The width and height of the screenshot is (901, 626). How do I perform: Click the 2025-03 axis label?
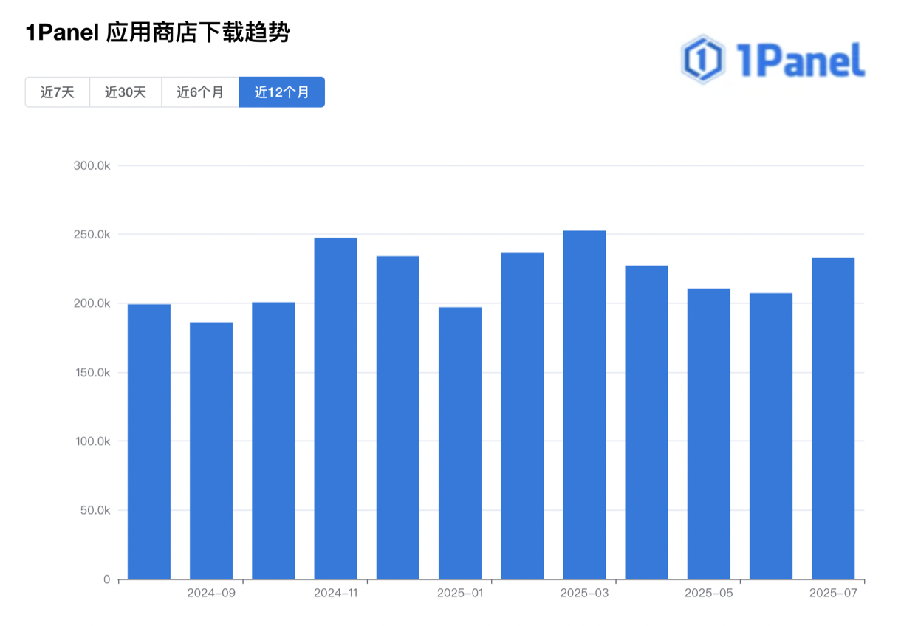click(x=584, y=594)
